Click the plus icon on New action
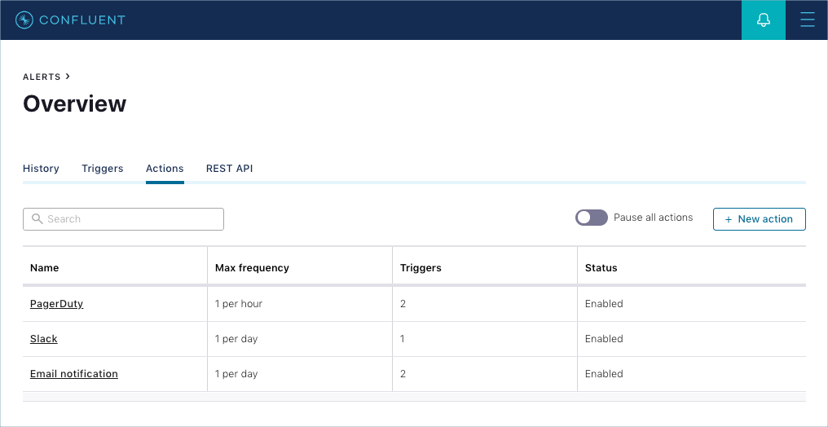The height and width of the screenshot is (427, 828). (x=729, y=219)
